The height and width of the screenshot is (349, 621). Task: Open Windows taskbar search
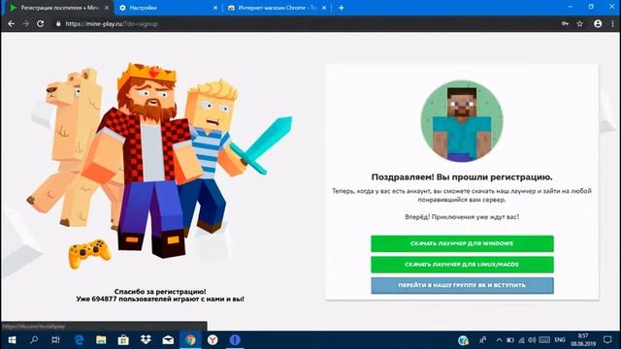pos(34,340)
